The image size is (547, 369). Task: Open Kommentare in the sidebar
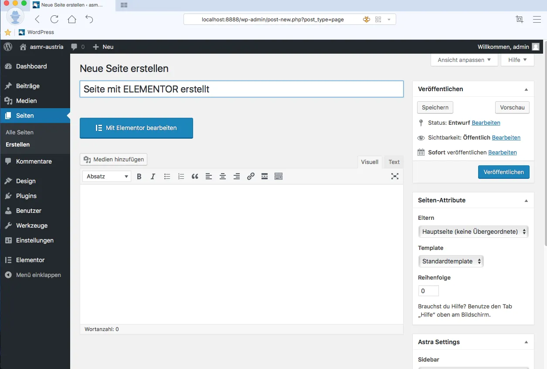pyautogui.click(x=35, y=161)
